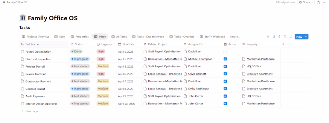Image resolution: width=329 pixels, height=123 pixels.
Task: Click the Active checkbox column header
Action: [x=231, y=44]
